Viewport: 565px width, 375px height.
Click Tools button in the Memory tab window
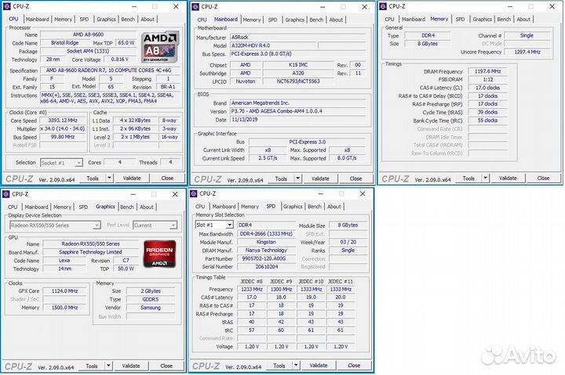click(x=468, y=178)
